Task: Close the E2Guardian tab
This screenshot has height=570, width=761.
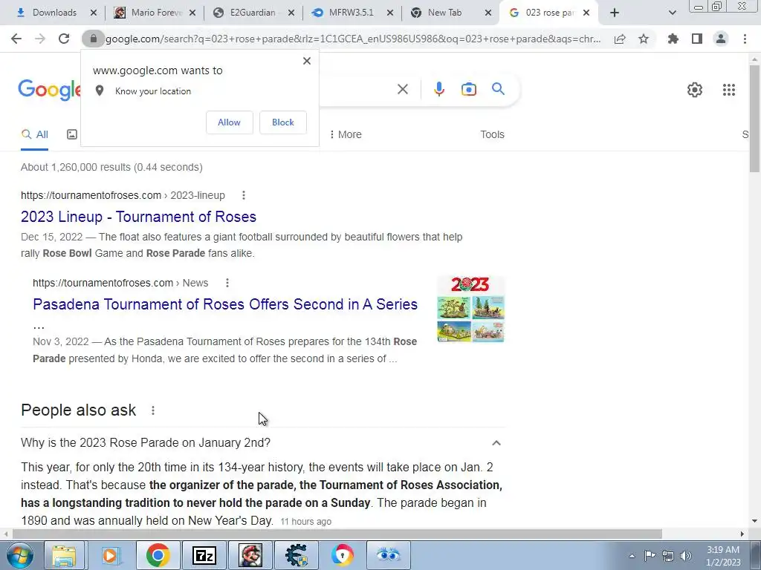Action: tap(291, 13)
